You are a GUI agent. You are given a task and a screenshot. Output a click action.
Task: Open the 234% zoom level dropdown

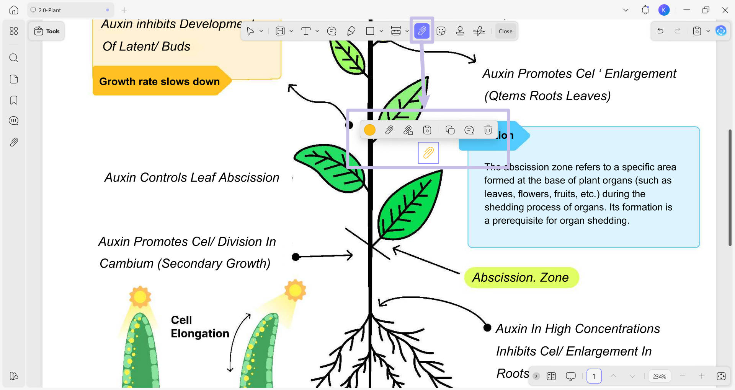[x=660, y=376]
